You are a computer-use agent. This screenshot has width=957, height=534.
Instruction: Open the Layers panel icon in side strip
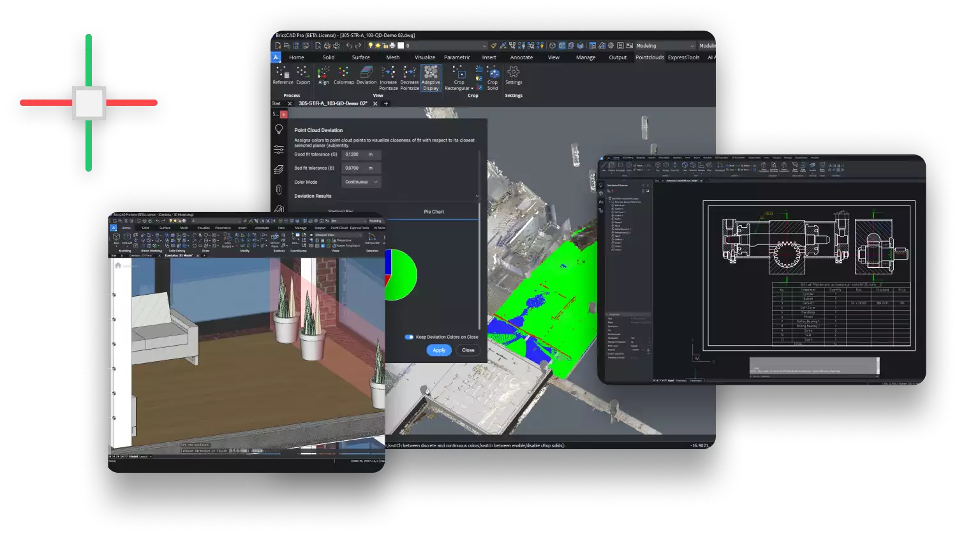click(x=279, y=170)
